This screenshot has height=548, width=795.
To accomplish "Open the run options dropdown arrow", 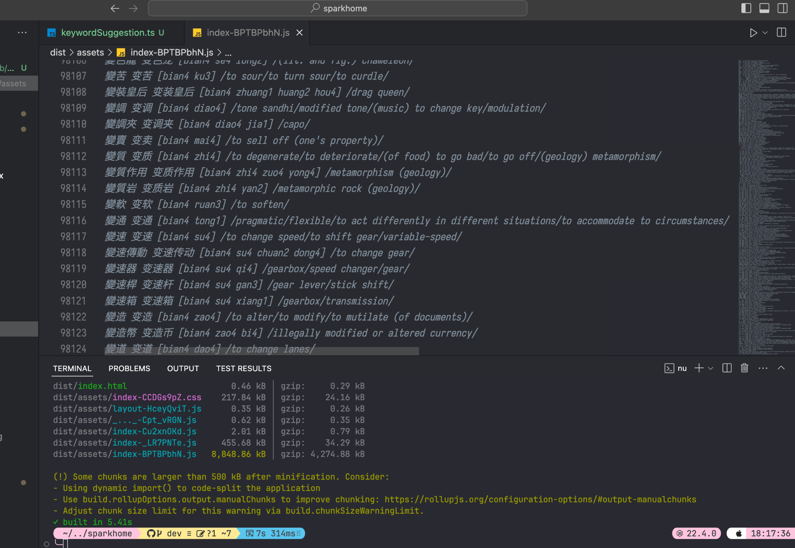I will coord(765,33).
